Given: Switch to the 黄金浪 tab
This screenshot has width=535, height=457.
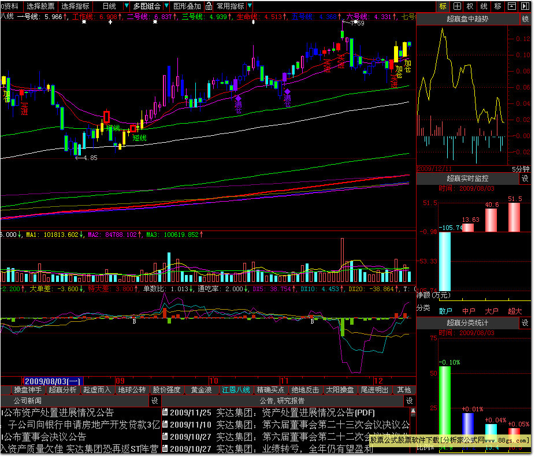Looking at the screenshot, I should tap(201, 390).
